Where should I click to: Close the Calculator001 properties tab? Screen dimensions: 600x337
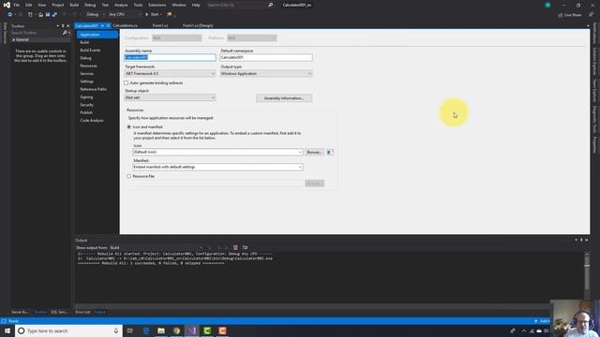pos(109,25)
